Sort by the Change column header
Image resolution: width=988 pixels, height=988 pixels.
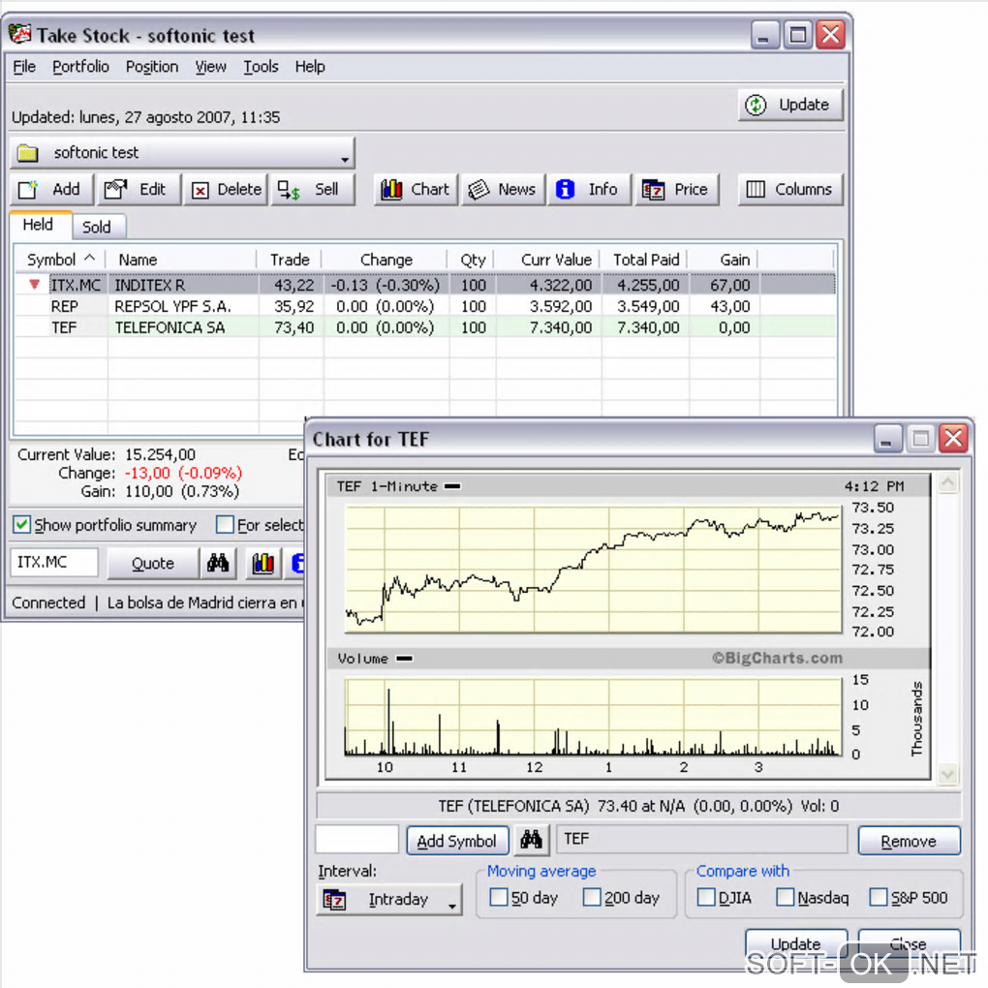pyautogui.click(x=386, y=260)
